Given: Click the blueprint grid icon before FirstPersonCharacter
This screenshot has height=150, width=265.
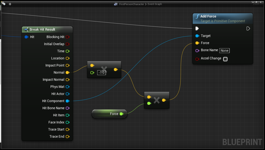Looking at the screenshot, I should tap(116, 4).
